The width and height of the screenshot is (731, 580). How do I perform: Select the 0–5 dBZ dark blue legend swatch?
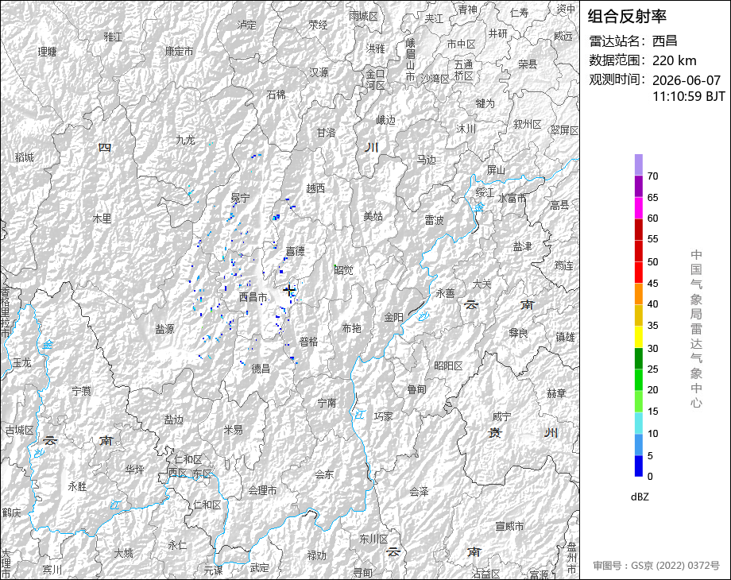point(639,466)
